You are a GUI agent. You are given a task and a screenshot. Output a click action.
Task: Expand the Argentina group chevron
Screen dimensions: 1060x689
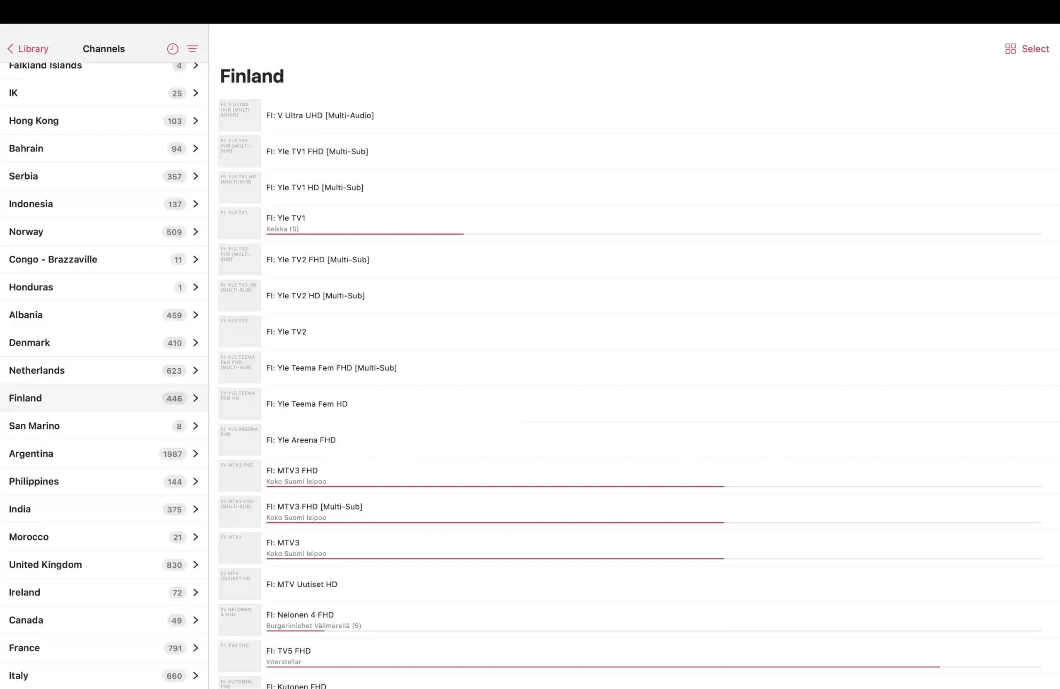[x=195, y=454]
